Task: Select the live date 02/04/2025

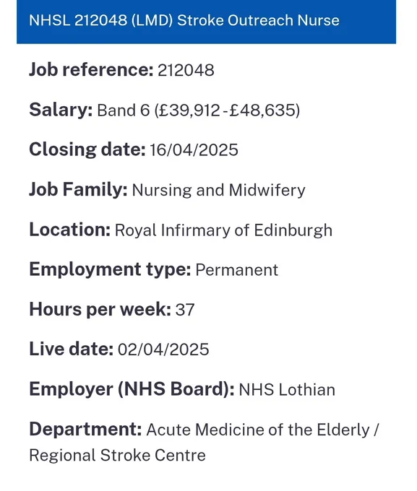Action: click(163, 349)
